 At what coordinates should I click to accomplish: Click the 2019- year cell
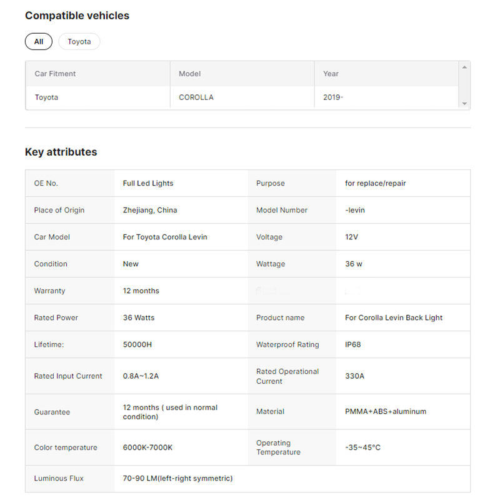pyautogui.click(x=332, y=97)
